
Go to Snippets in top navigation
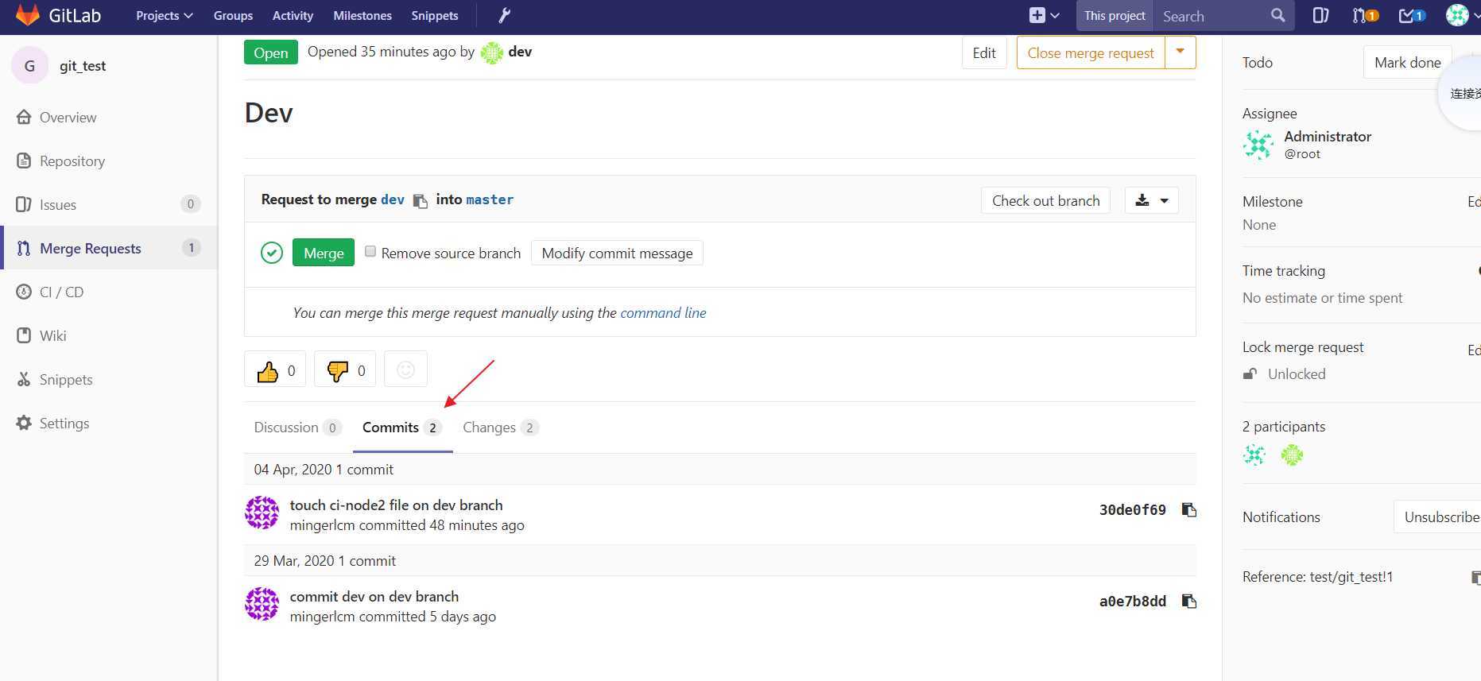[x=435, y=15]
